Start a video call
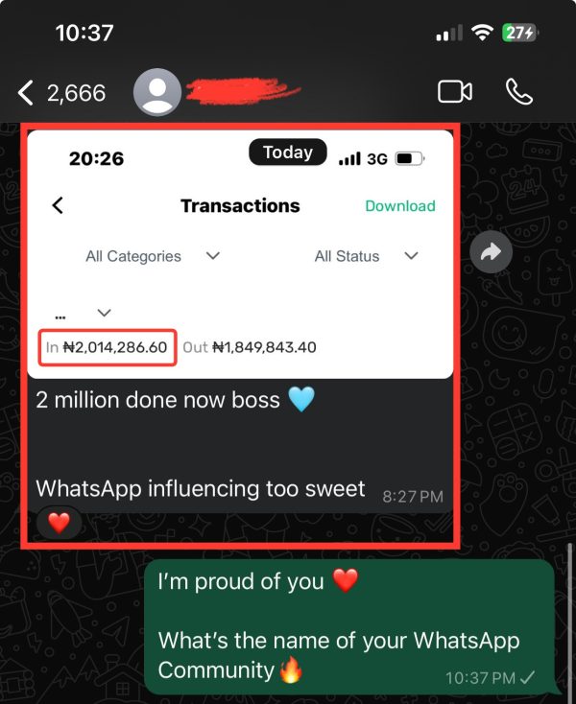The height and width of the screenshot is (704, 576). click(455, 92)
